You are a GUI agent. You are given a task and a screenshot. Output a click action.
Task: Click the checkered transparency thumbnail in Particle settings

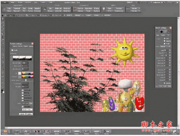pos(12,58)
